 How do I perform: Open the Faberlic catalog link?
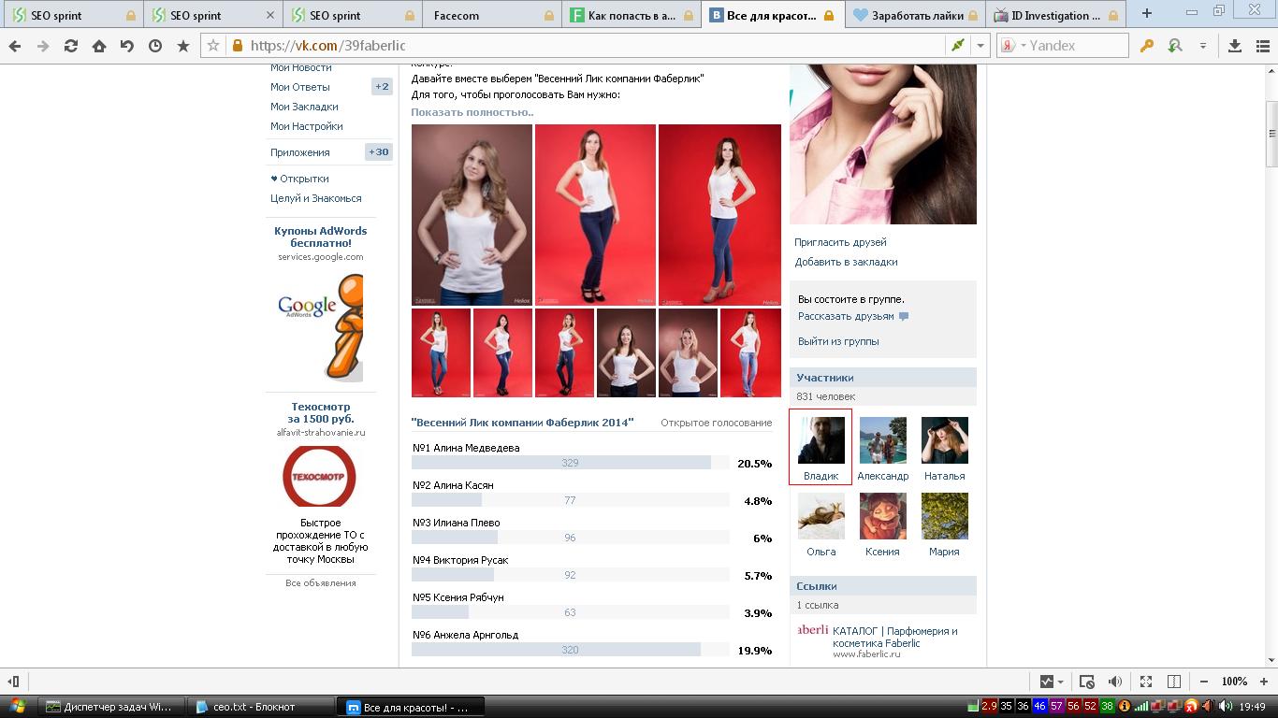[x=894, y=637]
